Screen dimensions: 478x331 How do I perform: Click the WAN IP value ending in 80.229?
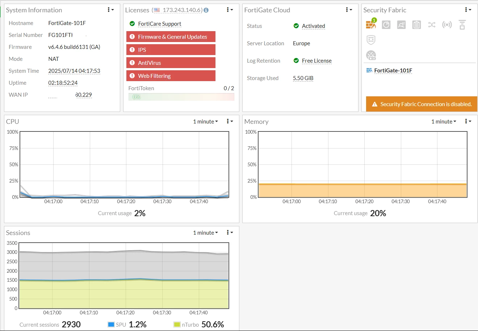coord(70,95)
